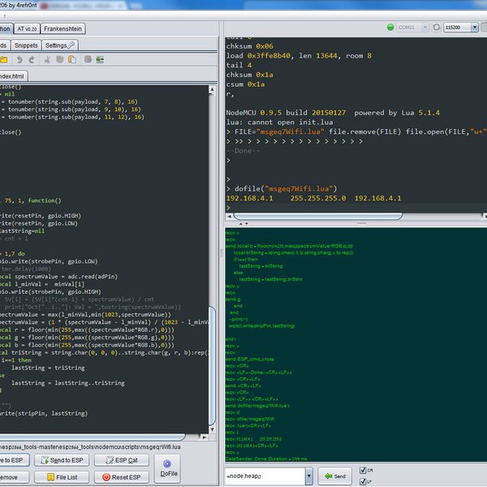
Task: Click the refresh COM ports icon
Action: pos(437,28)
